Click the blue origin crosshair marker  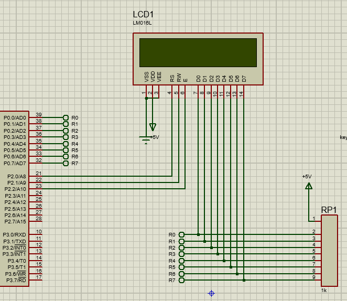(x=211, y=294)
